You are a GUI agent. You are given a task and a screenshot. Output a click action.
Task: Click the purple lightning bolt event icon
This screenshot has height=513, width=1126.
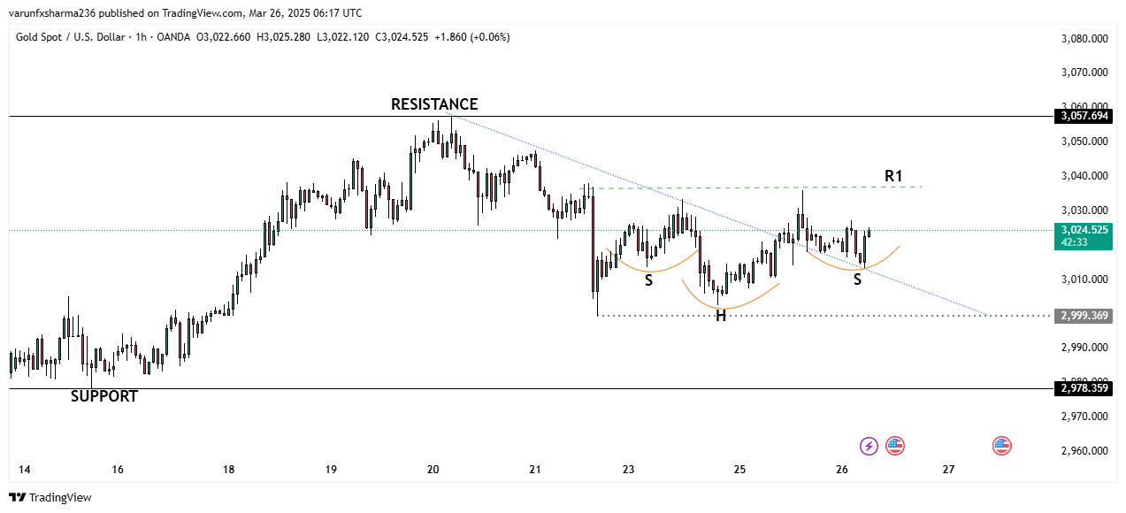pos(869,446)
